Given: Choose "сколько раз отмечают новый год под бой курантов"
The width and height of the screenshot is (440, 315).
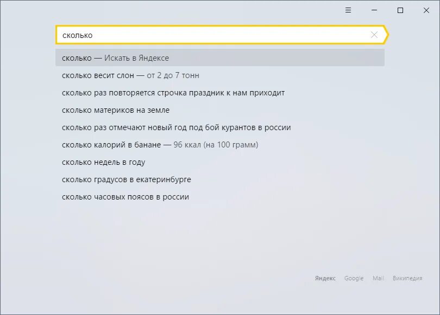Looking at the screenshot, I should tap(219, 127).
